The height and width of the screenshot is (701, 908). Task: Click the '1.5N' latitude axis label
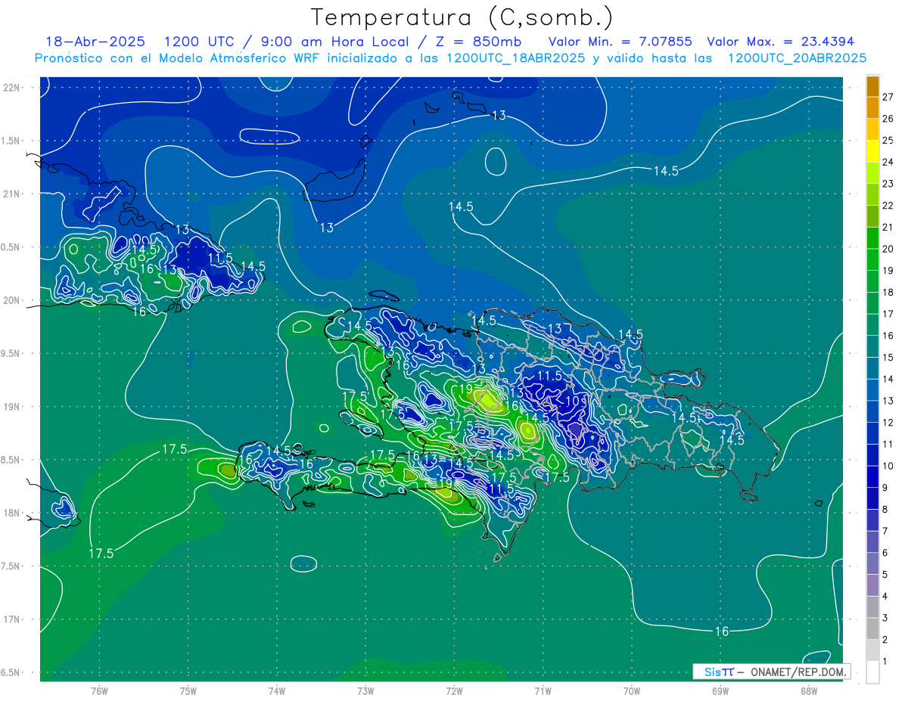click(x=12, y=141)
